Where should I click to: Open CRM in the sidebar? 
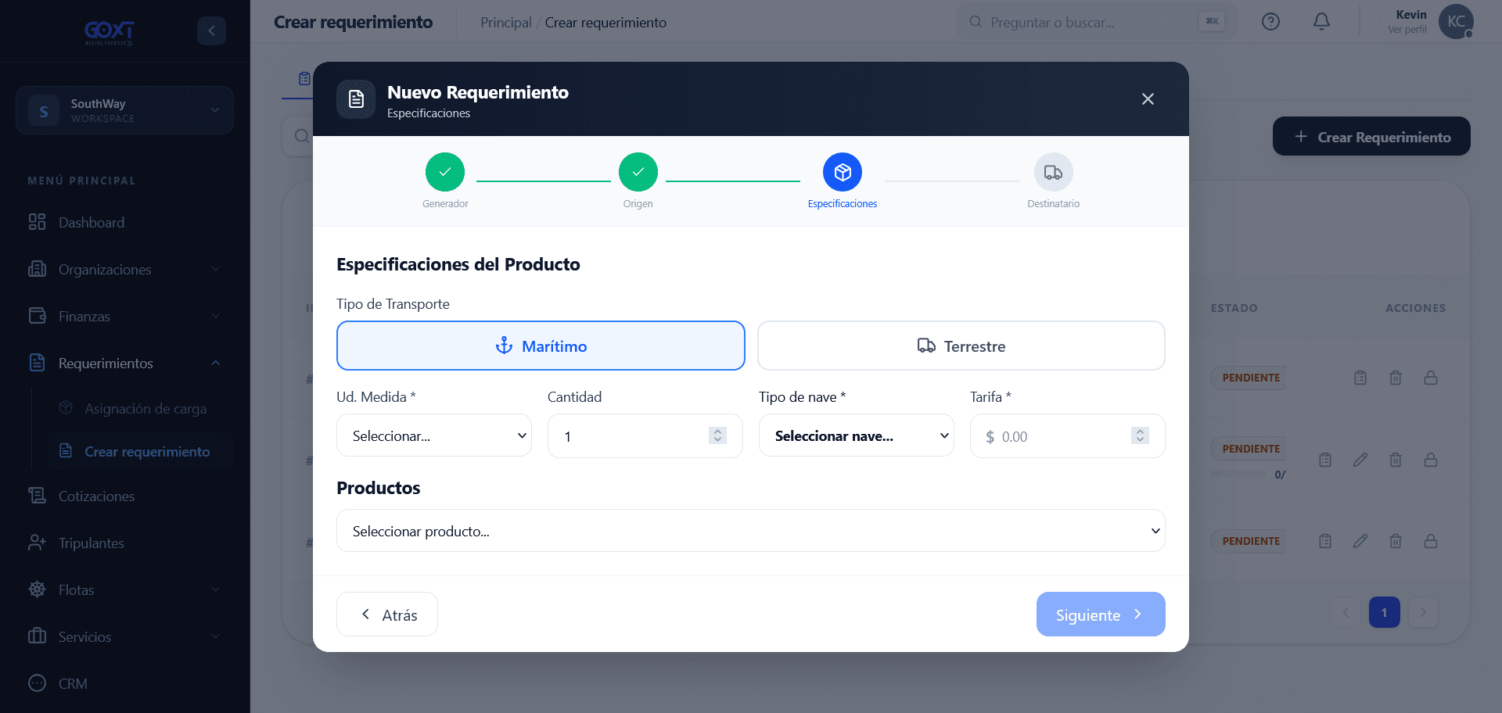tap(73, 684)
